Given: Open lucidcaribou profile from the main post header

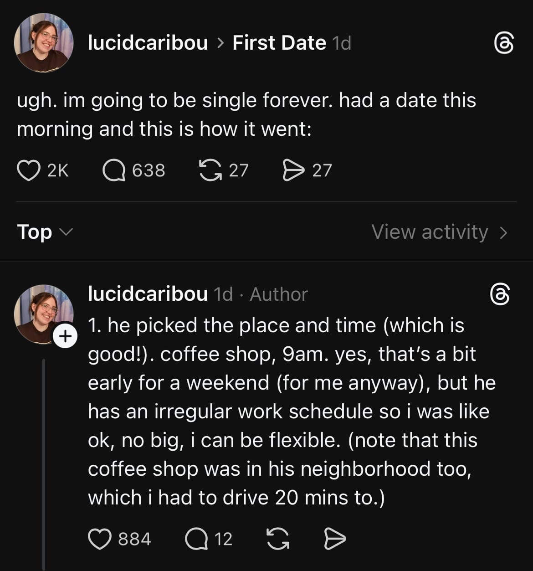Looking at the screenshot, I should (148, 43).
